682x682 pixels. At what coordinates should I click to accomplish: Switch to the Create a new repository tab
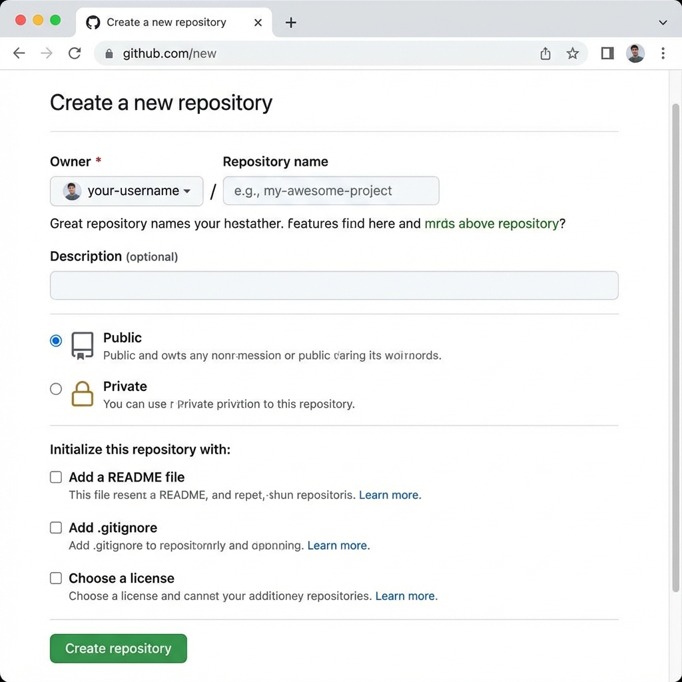[x=165, y=22]
